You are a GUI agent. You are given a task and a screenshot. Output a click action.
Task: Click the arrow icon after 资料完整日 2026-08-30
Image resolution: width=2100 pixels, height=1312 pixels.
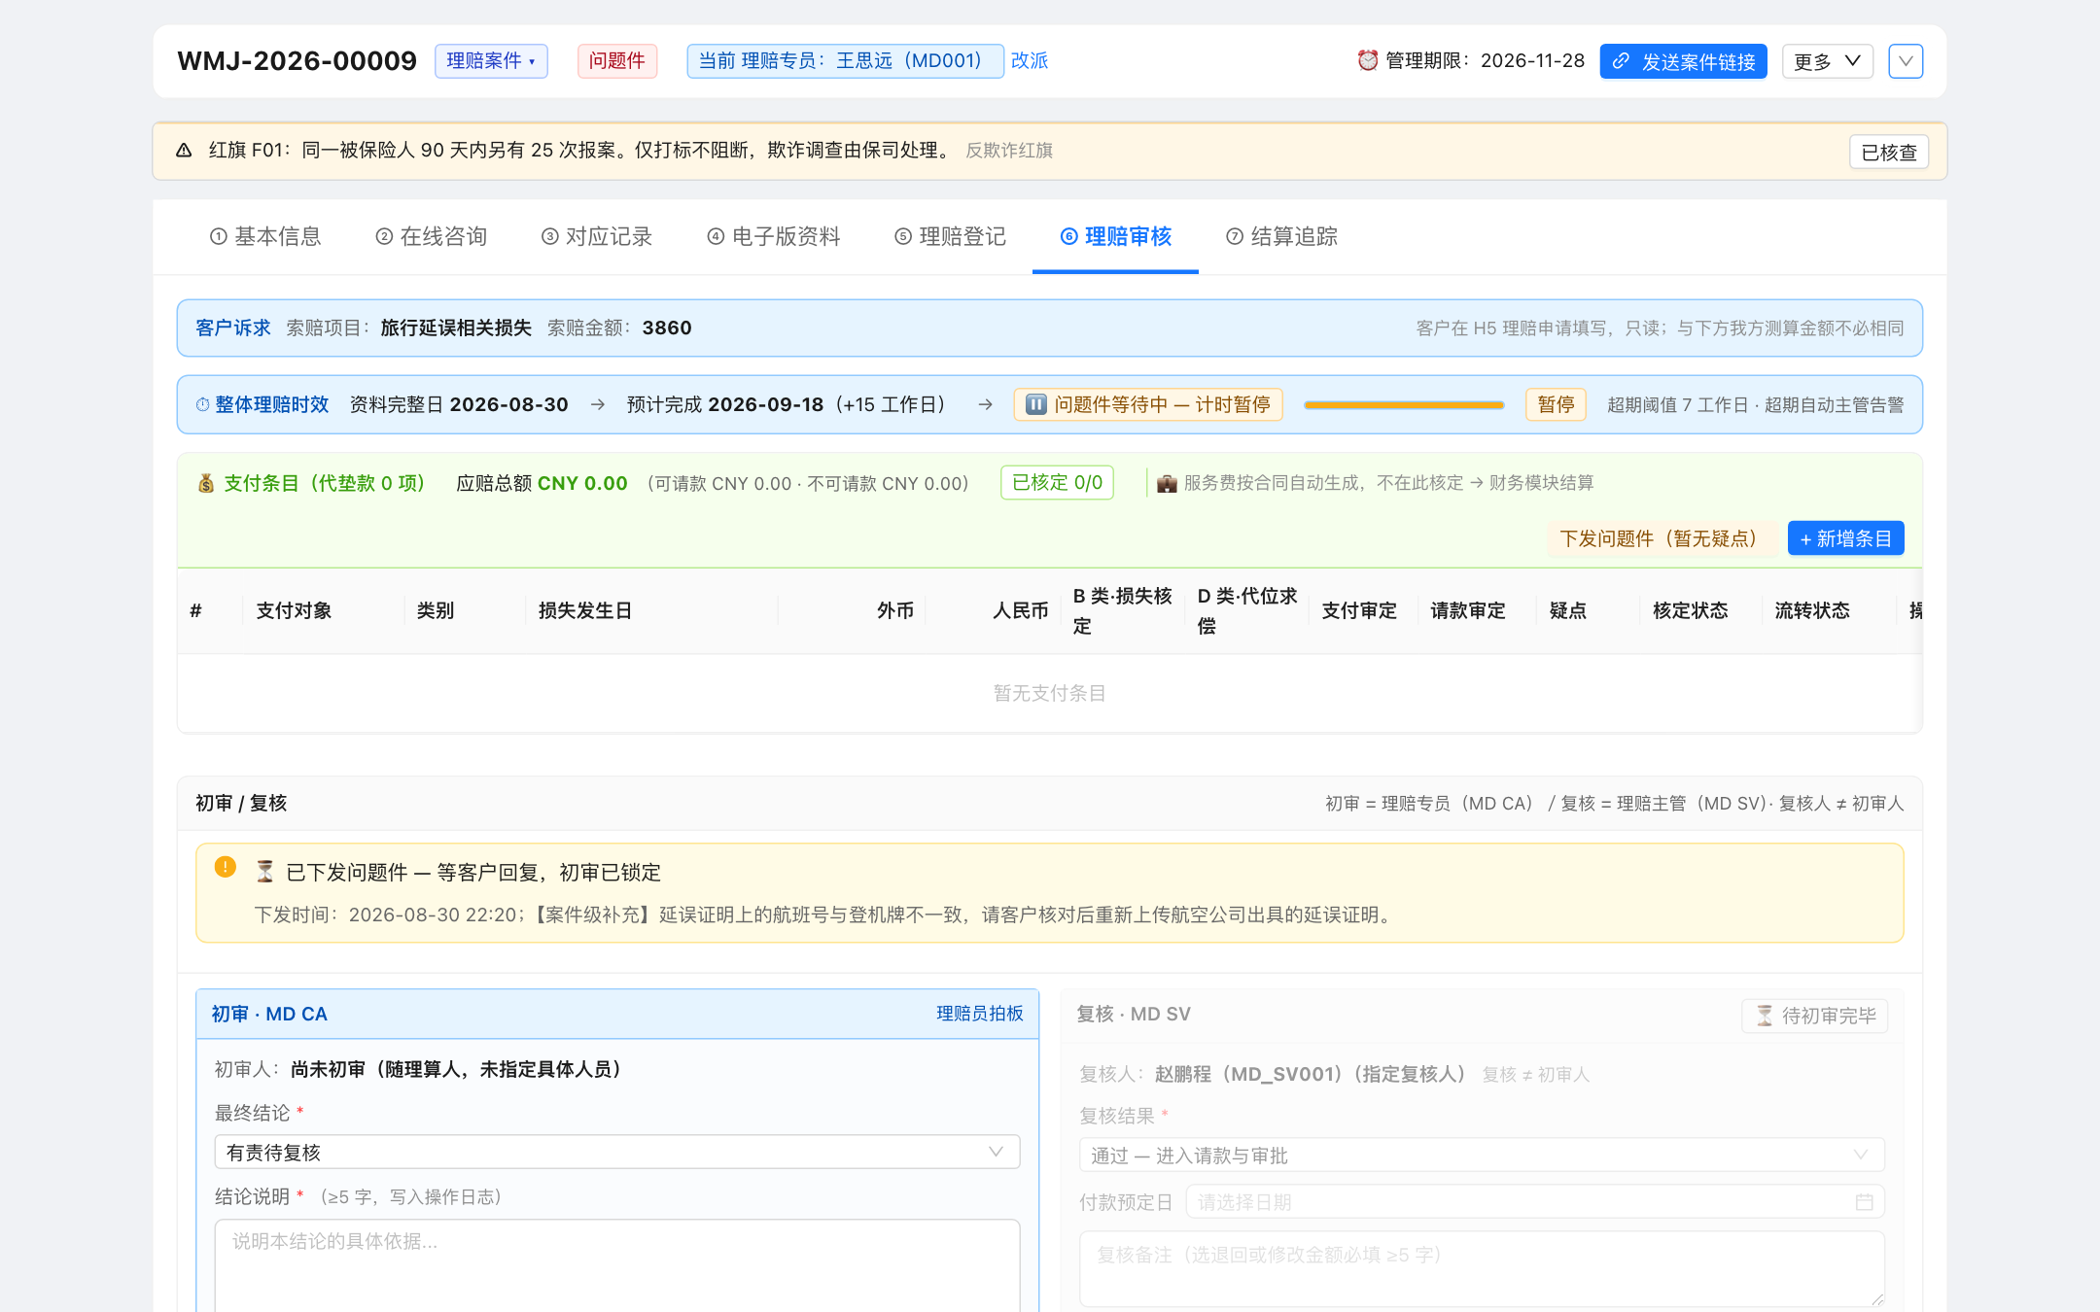point(598,404)
